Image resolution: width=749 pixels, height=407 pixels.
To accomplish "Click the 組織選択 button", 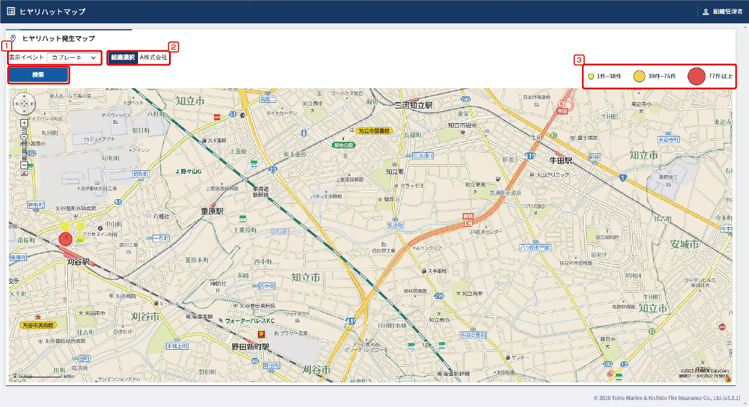I will [123, 58].
